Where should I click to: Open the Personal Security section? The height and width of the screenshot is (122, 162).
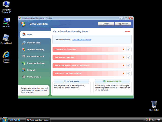[x=35, y=56]
